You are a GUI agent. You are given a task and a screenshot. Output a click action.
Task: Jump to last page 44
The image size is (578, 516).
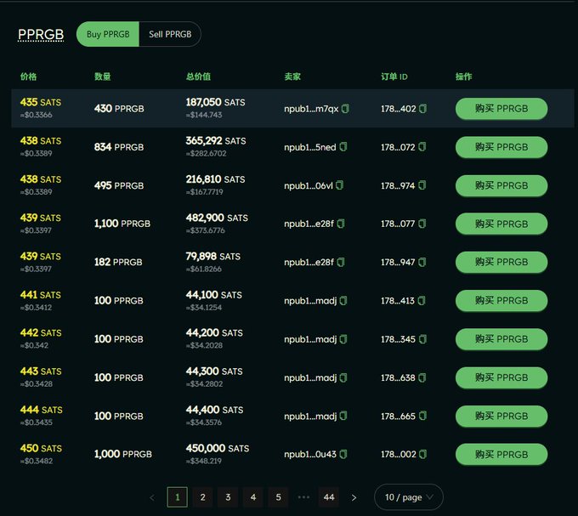tap(329, 497)
